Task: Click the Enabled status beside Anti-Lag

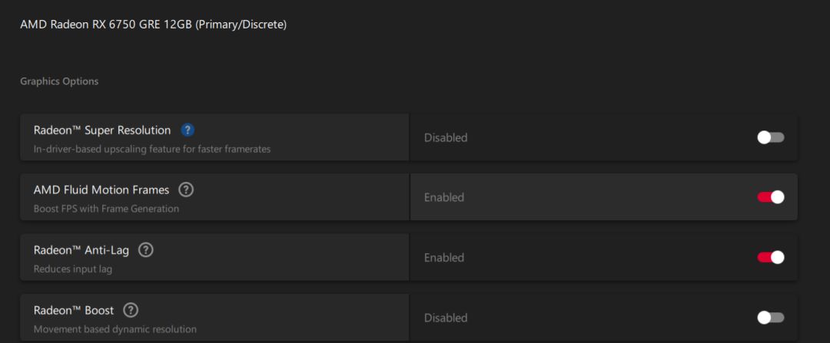Action: [x=444, y=258]
